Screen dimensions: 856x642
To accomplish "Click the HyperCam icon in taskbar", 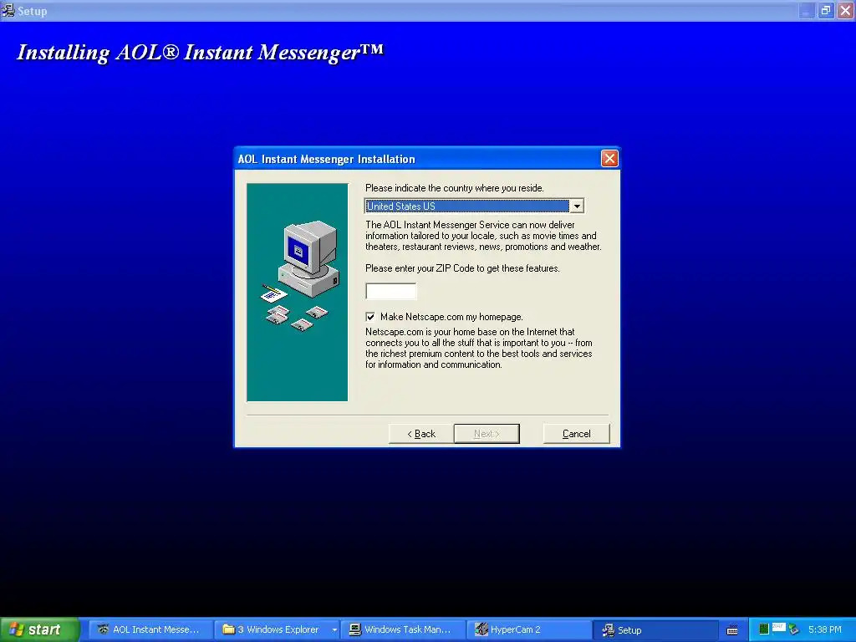I will coord(481,629).
